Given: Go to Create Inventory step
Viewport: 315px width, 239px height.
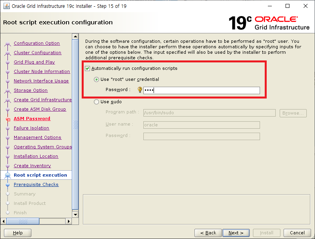Looking at the screenshot, I should click(x=32, y=166).
